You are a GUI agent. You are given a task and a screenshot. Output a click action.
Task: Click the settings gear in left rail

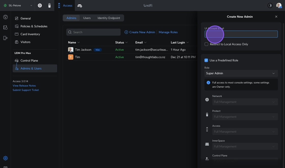click(5, 158)
